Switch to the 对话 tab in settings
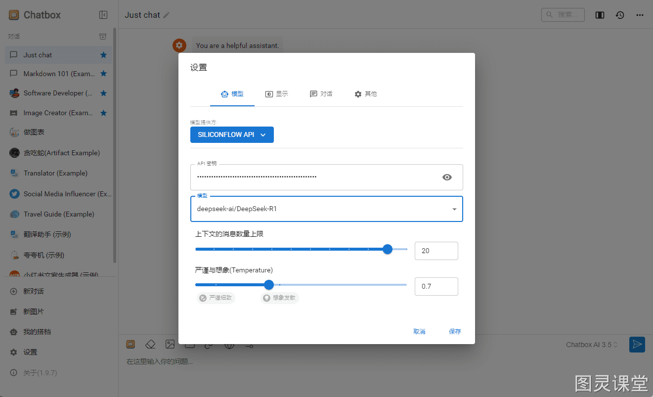The height and width of the screenshot is (397, 653). point(321,94)
